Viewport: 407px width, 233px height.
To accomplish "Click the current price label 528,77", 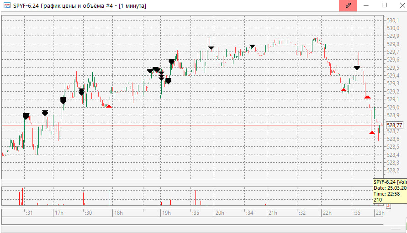I will point(394,125).
